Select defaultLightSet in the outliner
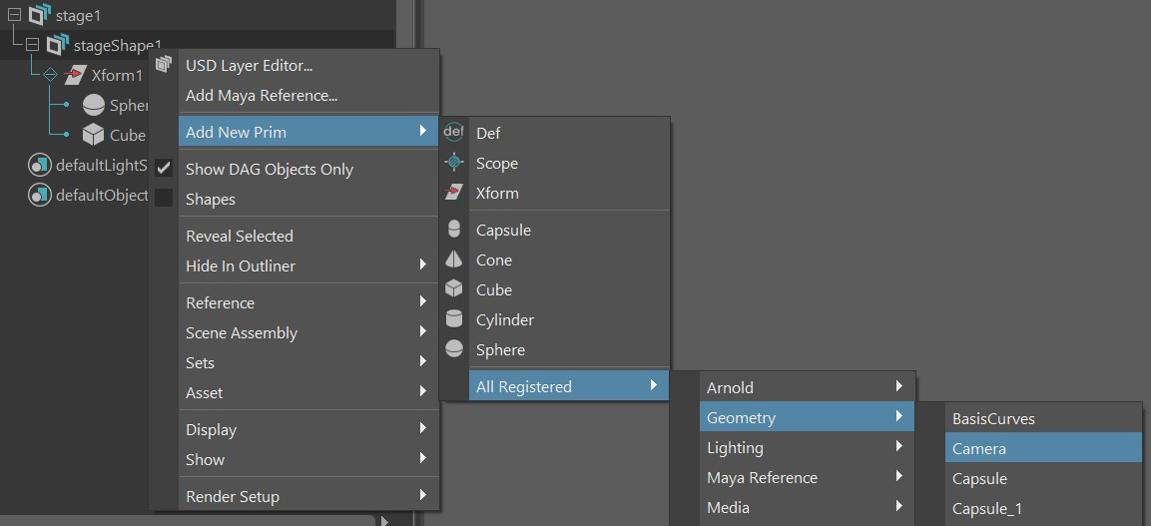Viewport: 1151px width, 526px height. coord(101,166)
